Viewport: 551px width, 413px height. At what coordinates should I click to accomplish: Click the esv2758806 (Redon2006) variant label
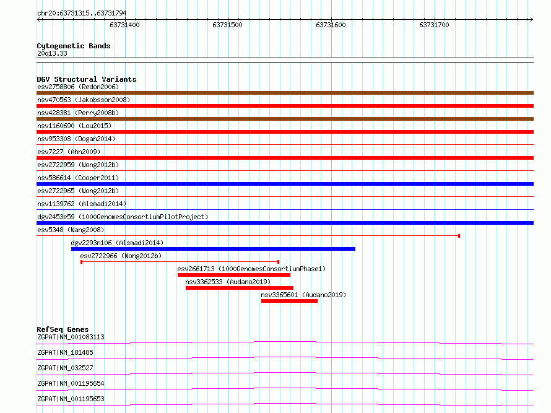pyautogui.click(x=78, y=87)
